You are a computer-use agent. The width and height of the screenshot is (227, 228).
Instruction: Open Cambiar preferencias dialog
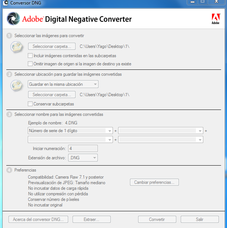[154, 182]
